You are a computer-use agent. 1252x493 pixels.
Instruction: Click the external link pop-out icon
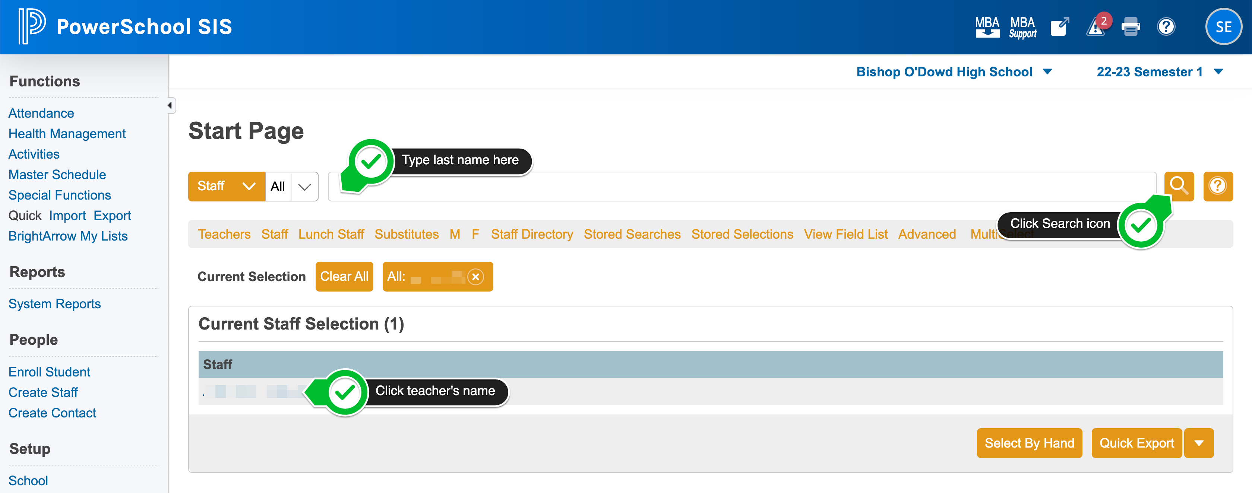pos(1059,27)
